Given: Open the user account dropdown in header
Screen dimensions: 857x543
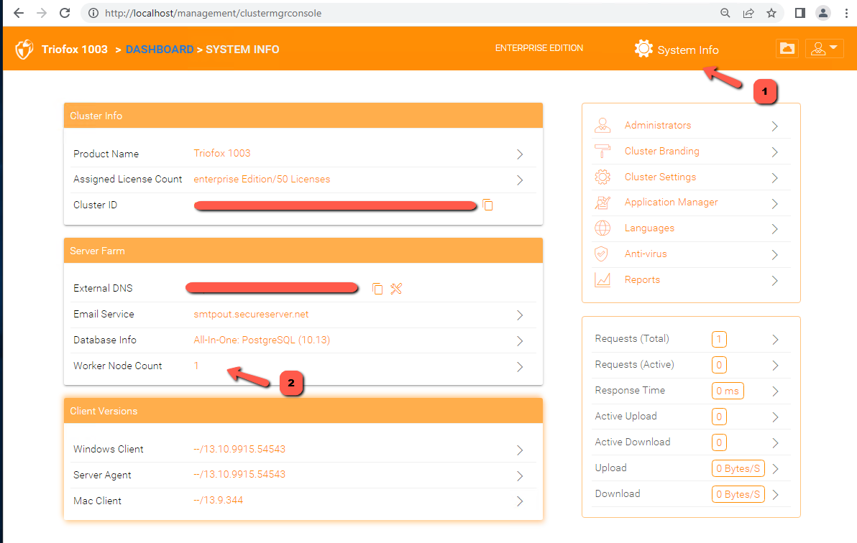Looking at the screenshot, I should coord(824,49).
